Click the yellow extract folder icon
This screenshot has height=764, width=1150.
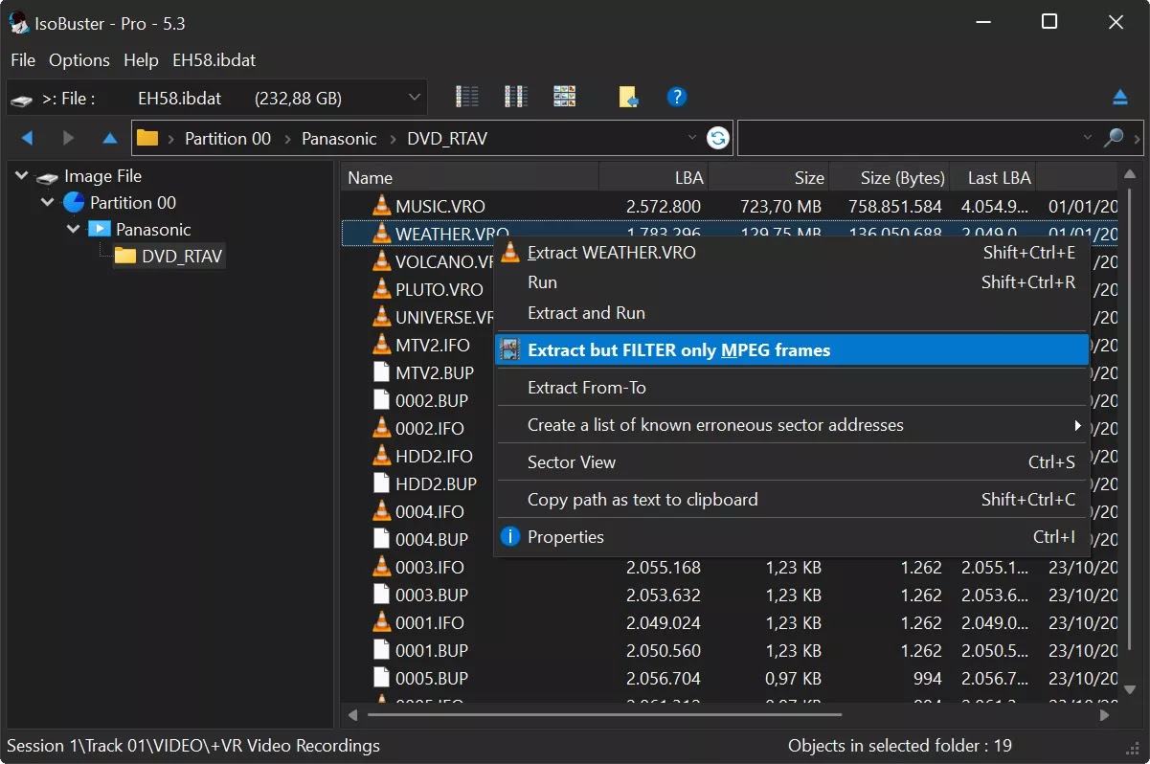tap(628, 97)
